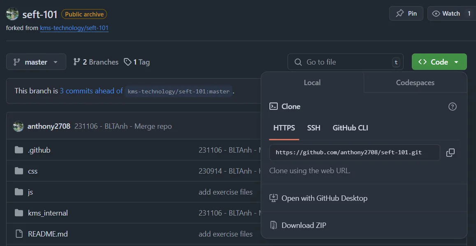Click the folder icon for css
The height and width of the screenshot is (246, 476).
(19, 171)
